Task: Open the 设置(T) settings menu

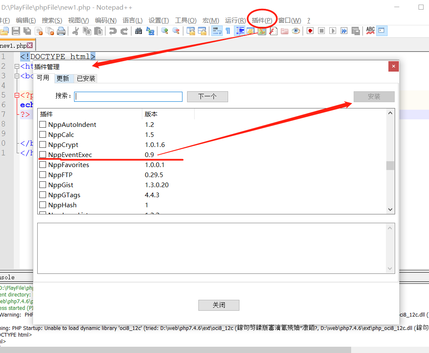Action: click(x=159, y=21)
